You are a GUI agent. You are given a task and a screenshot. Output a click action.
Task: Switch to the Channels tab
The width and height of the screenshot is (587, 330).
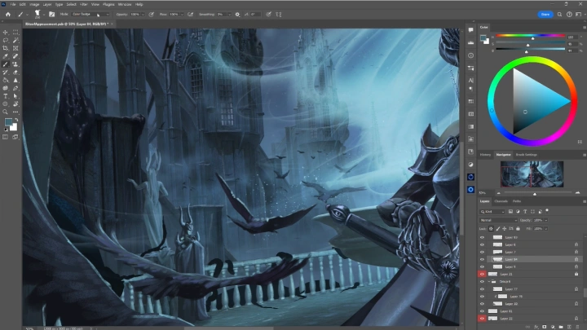tap(501, 201)
